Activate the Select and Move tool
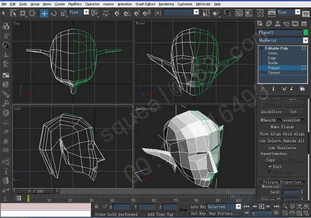Screen dimensions: 311x218 pos(44,13)
